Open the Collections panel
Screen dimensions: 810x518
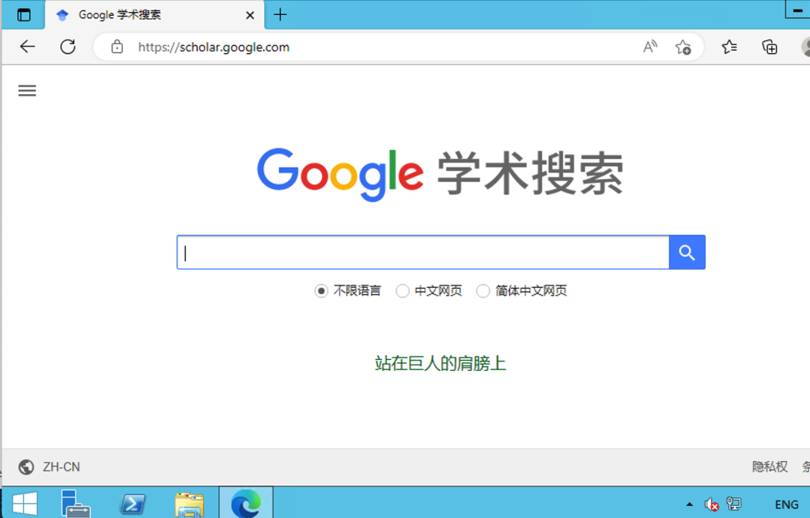(x=770, y=47)
